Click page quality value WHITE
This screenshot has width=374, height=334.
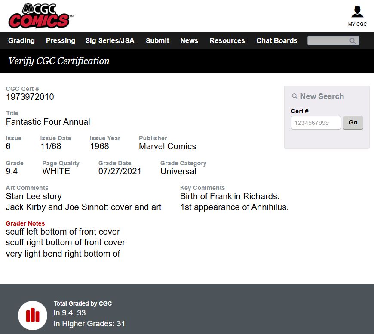coord(56,171)
